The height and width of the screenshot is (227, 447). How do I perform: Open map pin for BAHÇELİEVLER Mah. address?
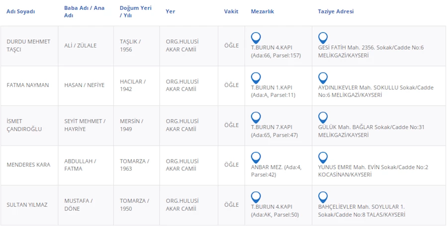point(323,197)
